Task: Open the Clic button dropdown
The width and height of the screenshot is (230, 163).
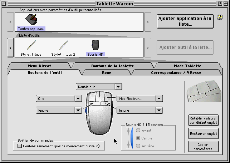Action: 59,98
